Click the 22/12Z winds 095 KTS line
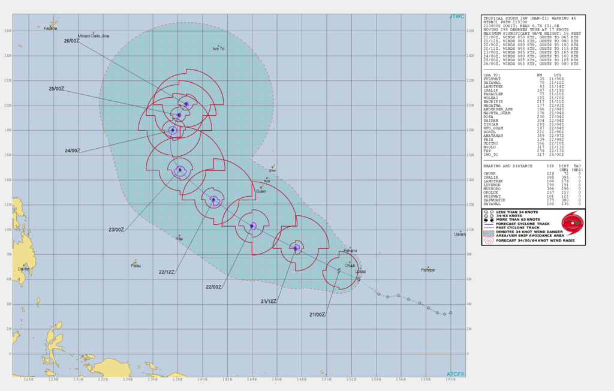 point(531,49)
